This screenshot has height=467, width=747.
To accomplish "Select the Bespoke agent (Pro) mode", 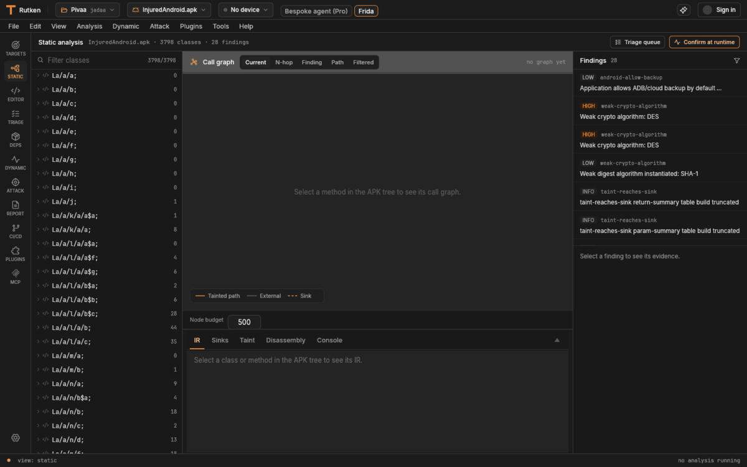I will pyautogui.click(x=316, y=11).
